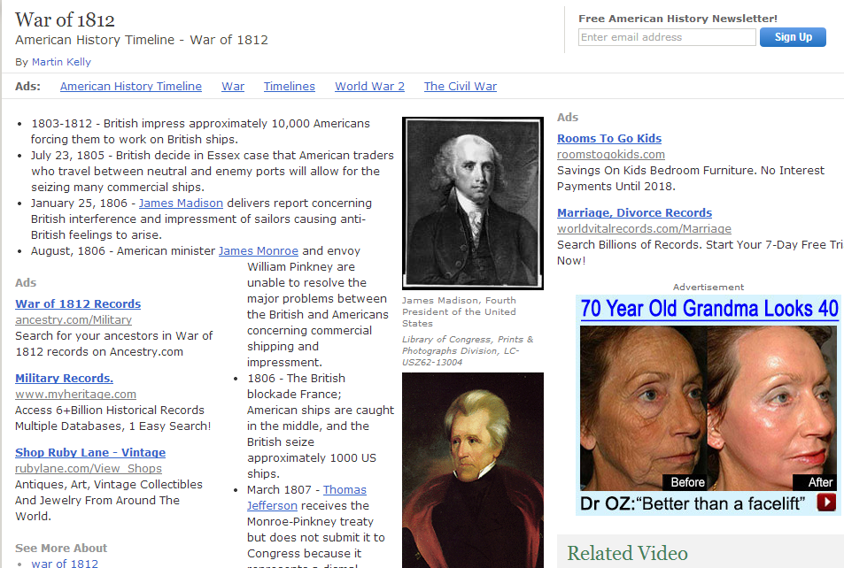Viewport: 844px width, 568px height.
Task: Open the Timelines ad link
Action: (289, 86)
